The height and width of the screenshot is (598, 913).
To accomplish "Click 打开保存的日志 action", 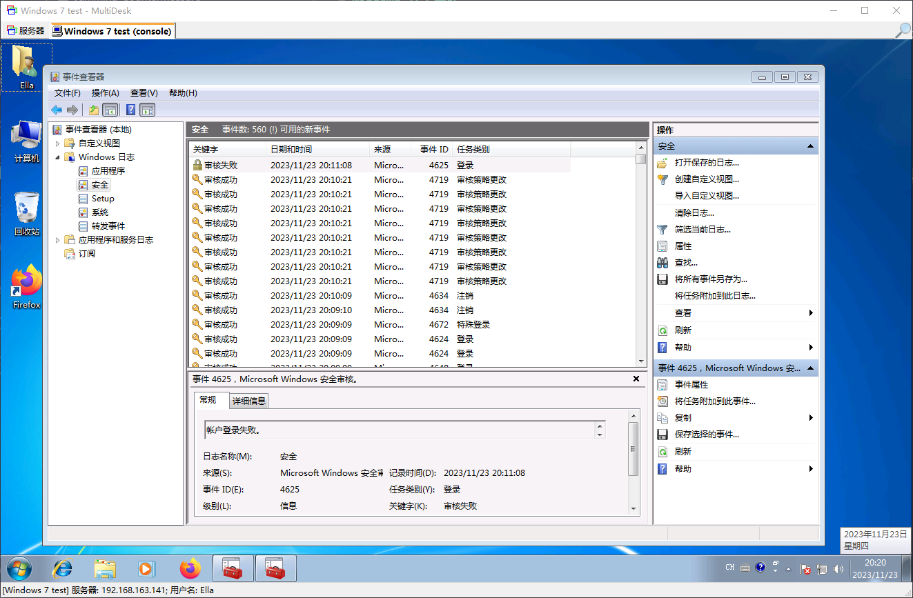I will [707, 163].
